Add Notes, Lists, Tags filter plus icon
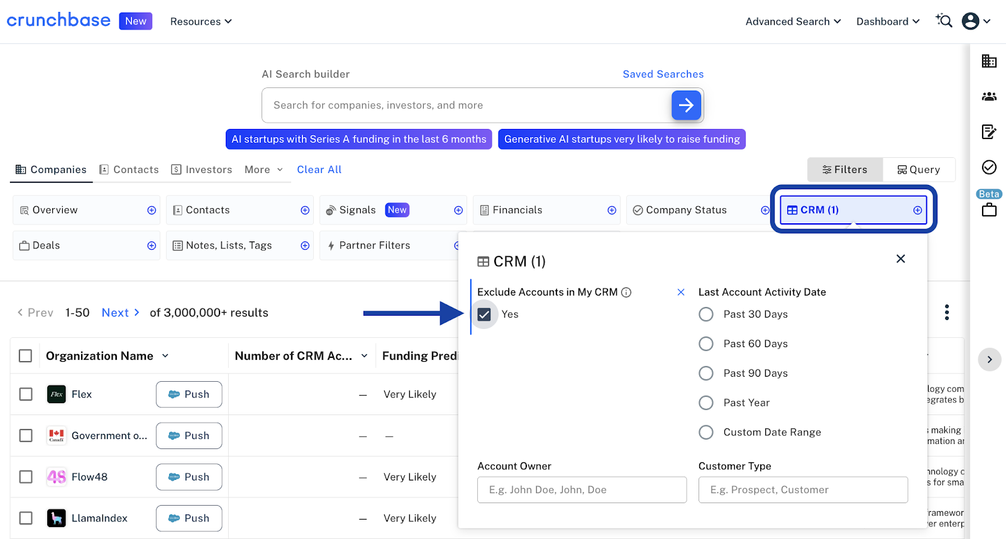 (305, 245)
